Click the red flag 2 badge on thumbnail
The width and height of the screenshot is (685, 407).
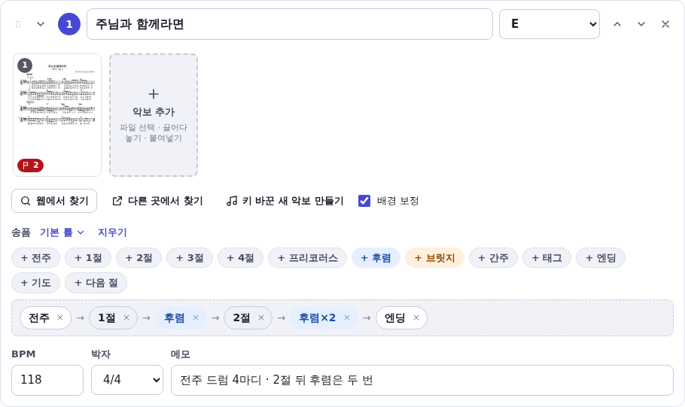30,165
